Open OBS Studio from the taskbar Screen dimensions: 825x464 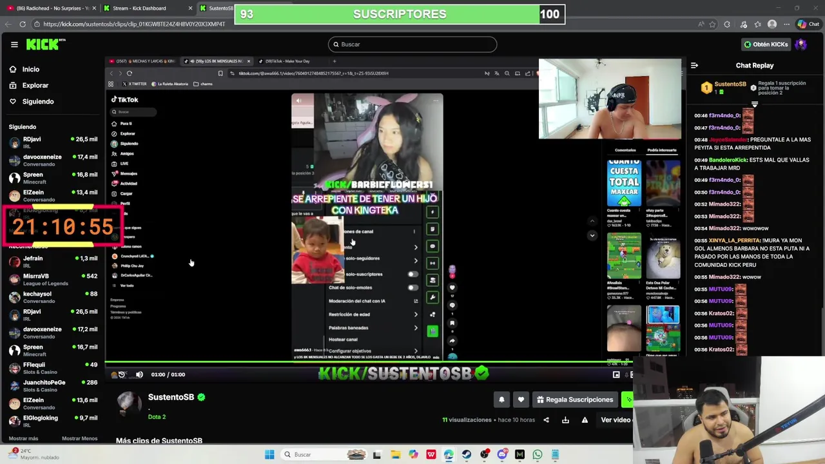coord(484,454)
